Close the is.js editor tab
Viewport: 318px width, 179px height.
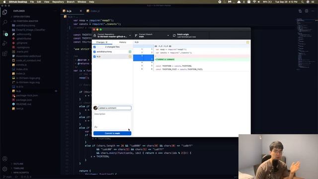point(80,11)
